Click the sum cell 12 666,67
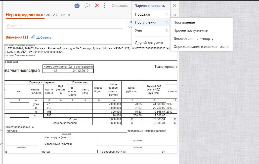Image resolution: width=259 pixels, height=164 pixels. coord(154,112)
